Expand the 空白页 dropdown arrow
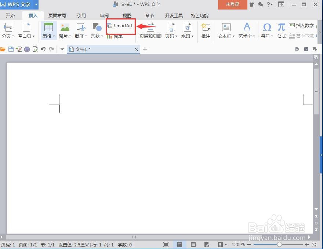 coord(33,36)
